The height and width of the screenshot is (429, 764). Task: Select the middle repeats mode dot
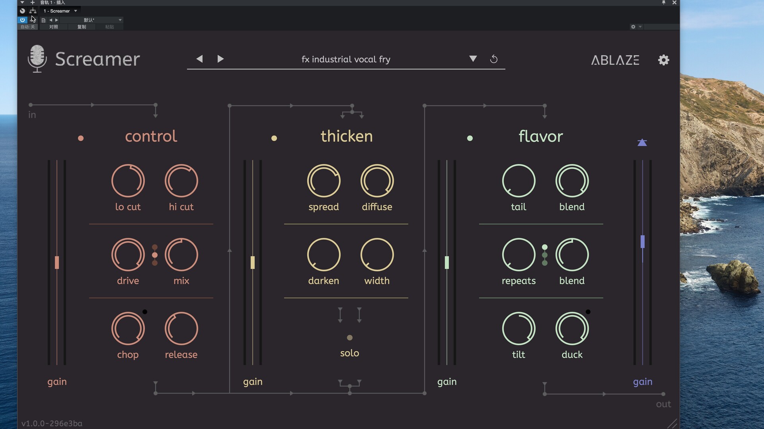[545, 255]
